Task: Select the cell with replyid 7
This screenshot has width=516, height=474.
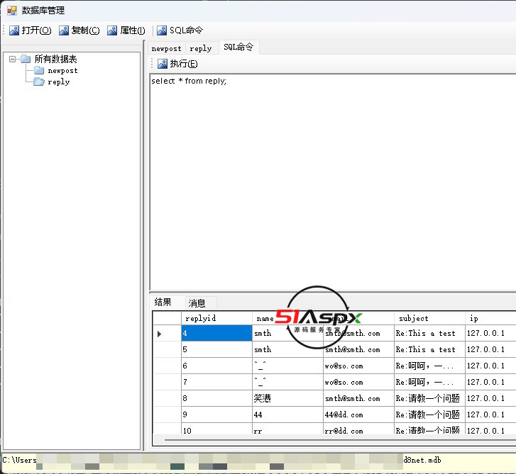Action: pyautogui.click(x=216, y=382)
